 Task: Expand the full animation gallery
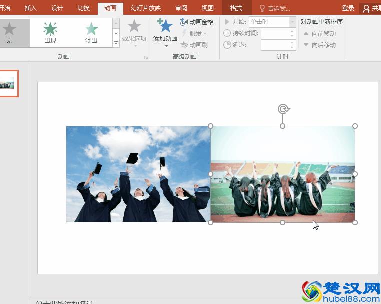pos(116,43)
